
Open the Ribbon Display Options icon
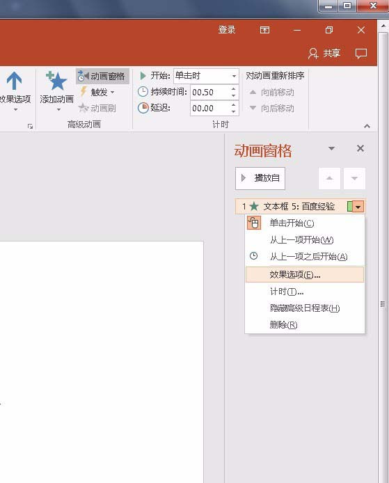264,30
